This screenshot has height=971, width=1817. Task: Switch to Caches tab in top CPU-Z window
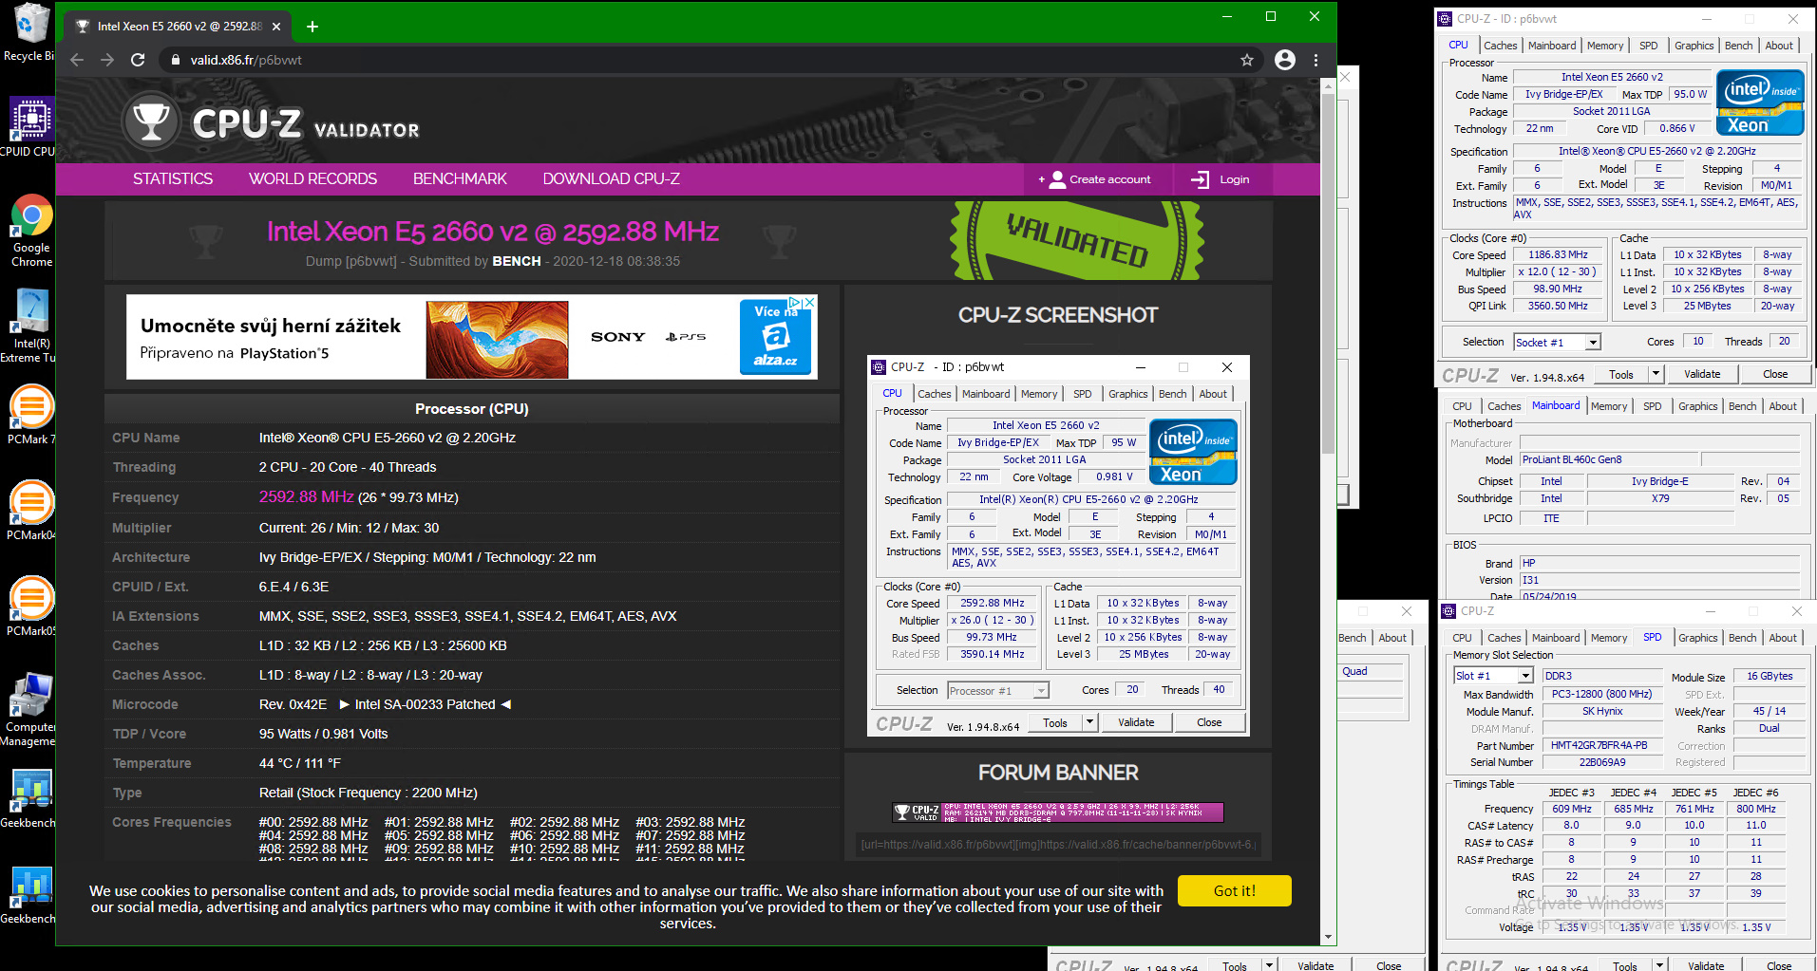[1501, 46]
